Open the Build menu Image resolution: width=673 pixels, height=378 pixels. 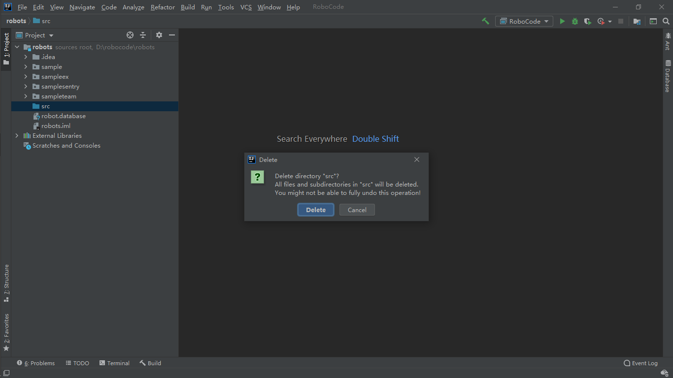[x=188, y=7]
